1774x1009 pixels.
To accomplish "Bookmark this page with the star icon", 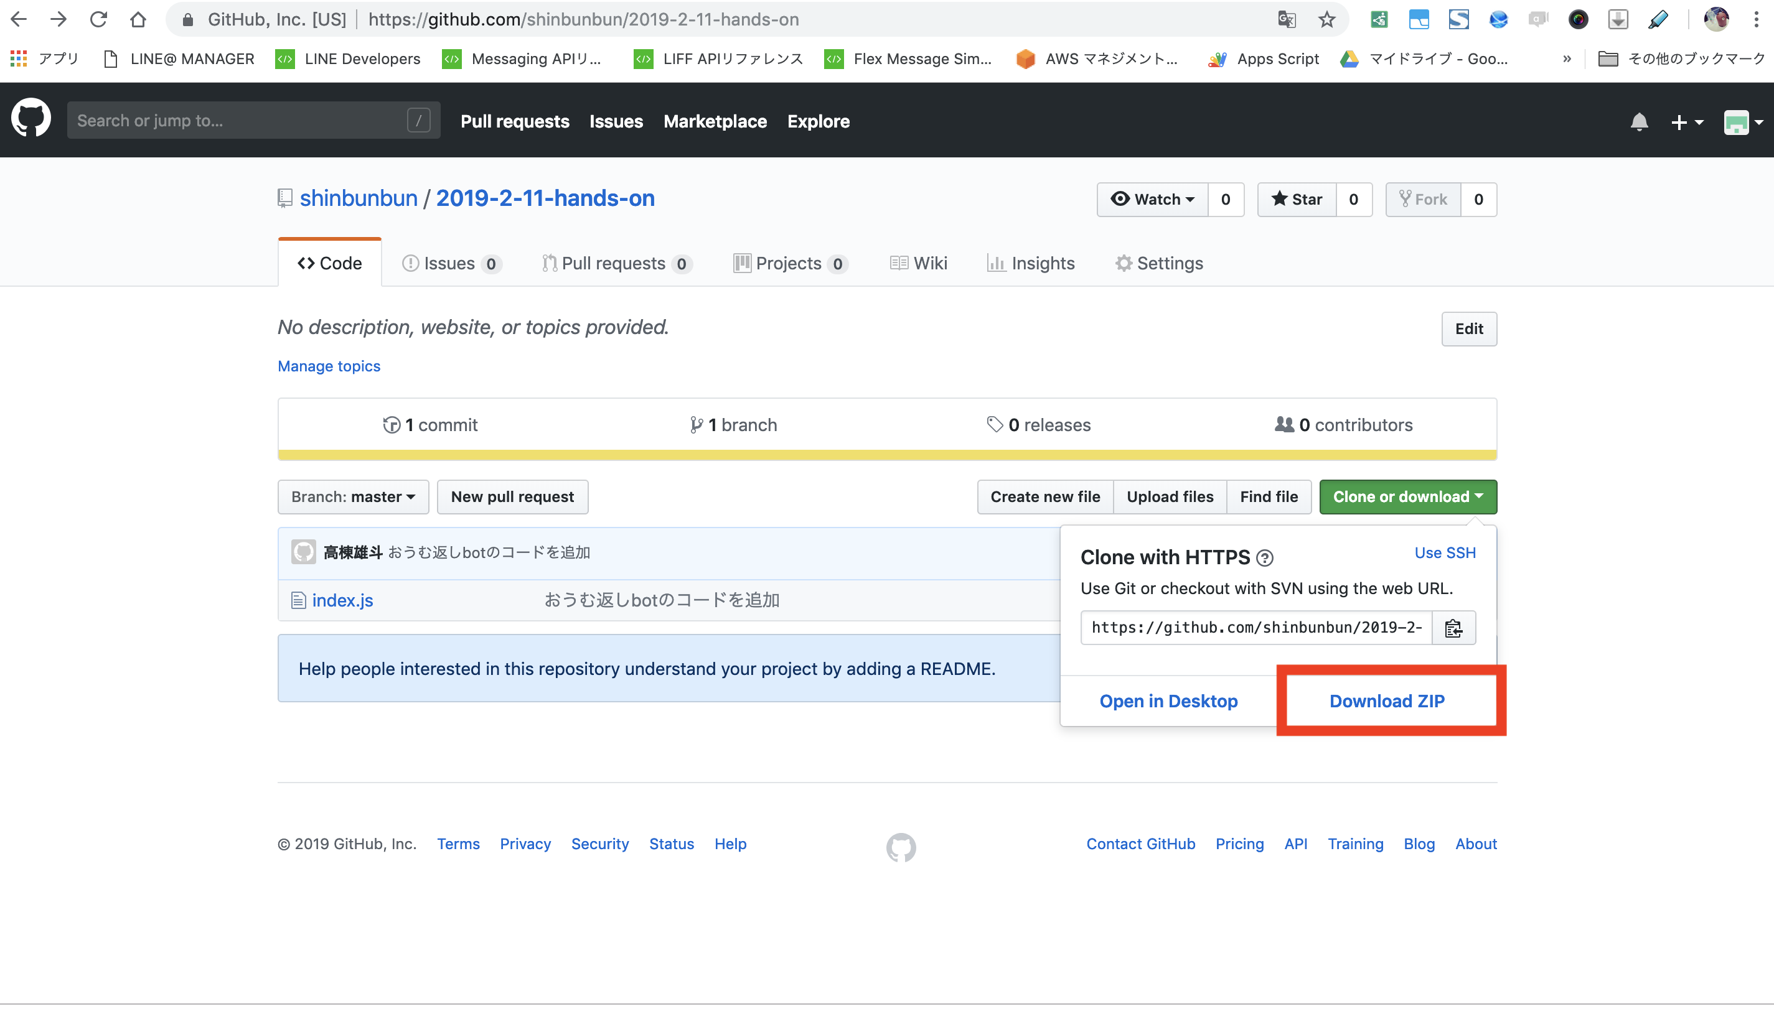I will click(x=1326, y=19).
